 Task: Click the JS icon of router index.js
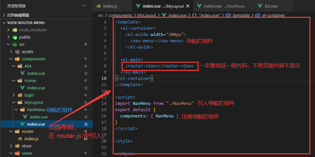(20, 139)
